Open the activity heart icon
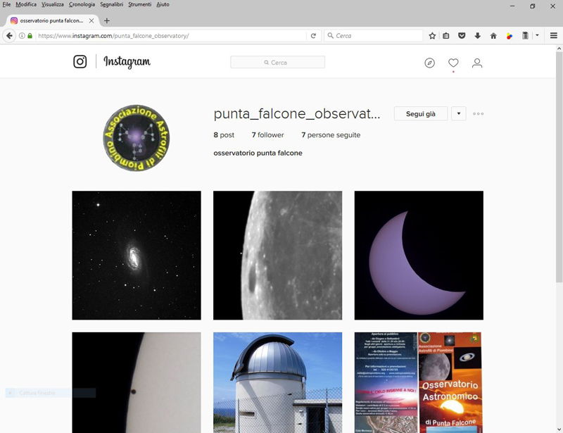This screenshot has height=433, width=563. click(x=453, y=63)
